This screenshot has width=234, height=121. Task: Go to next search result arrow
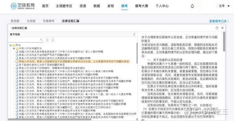pos(53,40)
